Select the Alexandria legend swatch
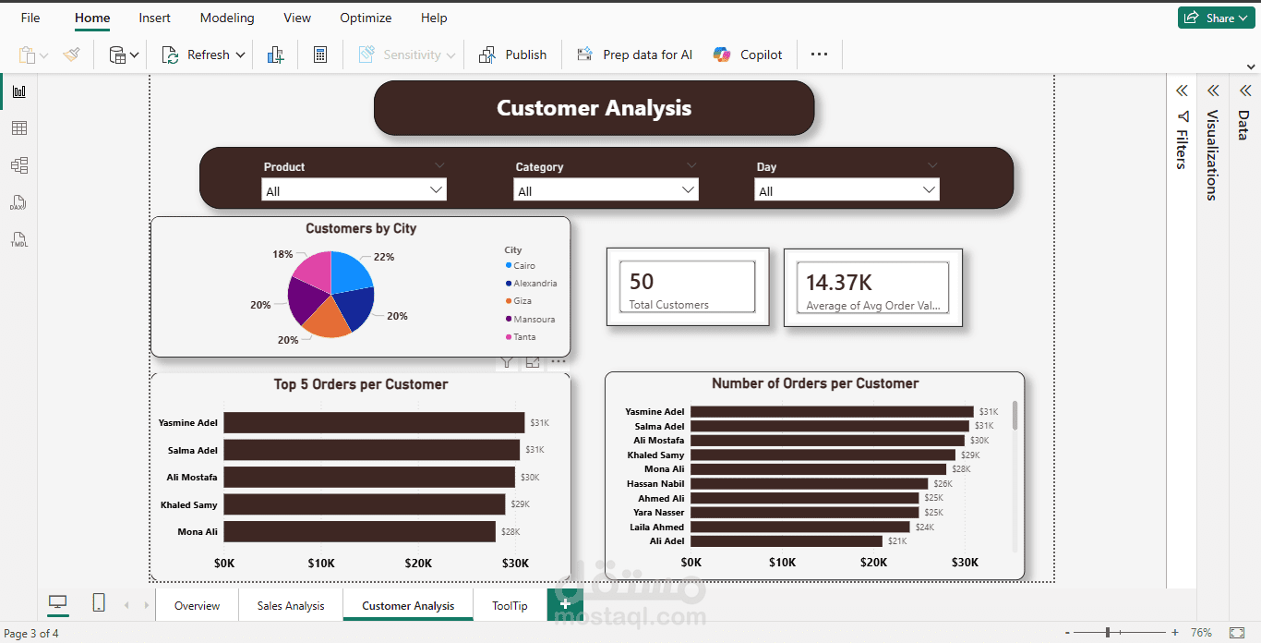This screenshot has width=1261, height=643. point(509,283)
